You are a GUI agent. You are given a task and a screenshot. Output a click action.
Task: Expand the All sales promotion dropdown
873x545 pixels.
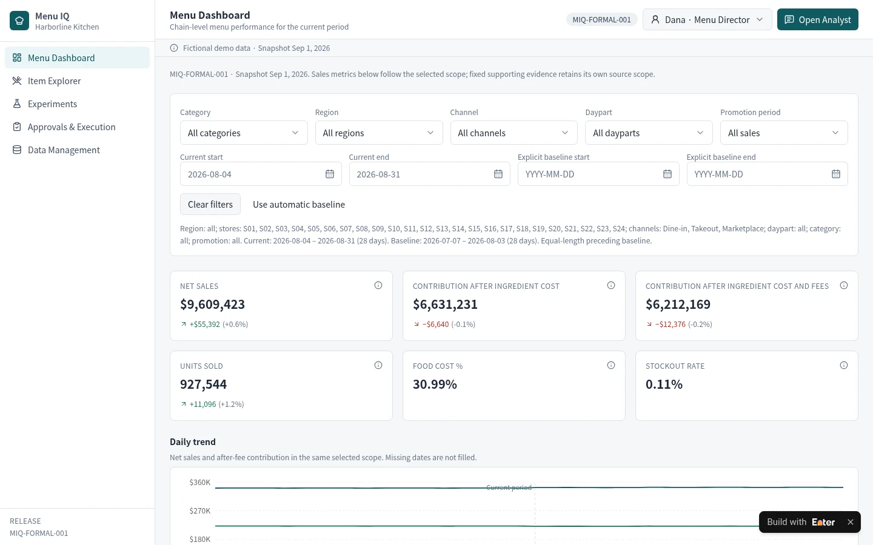click(x=784, y=133)
